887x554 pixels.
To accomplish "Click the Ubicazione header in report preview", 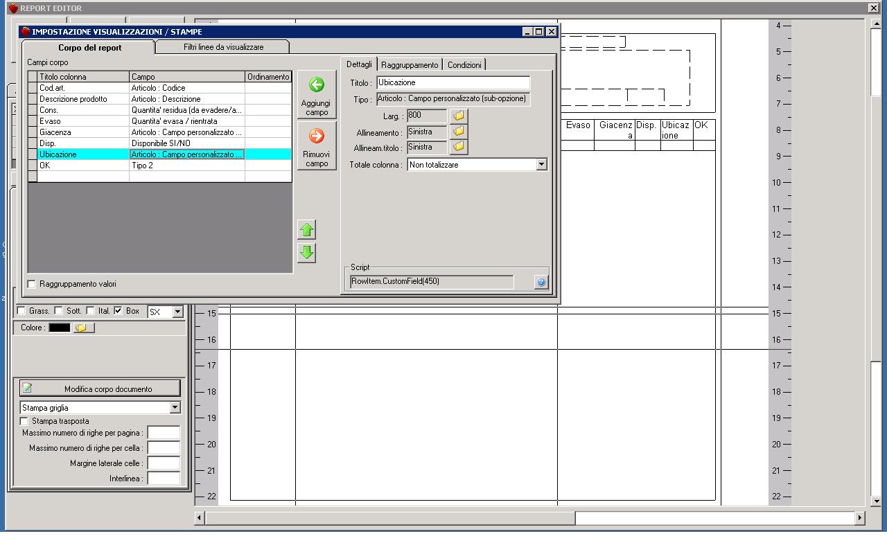I will point(676,130).
